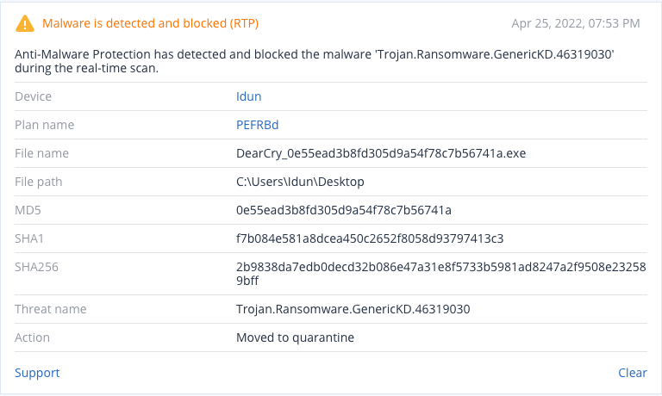Image resolution: width=662 pixels, height=396 pixels.
Task: Select the MD5 hash value
Action: [x=344, y=210]
